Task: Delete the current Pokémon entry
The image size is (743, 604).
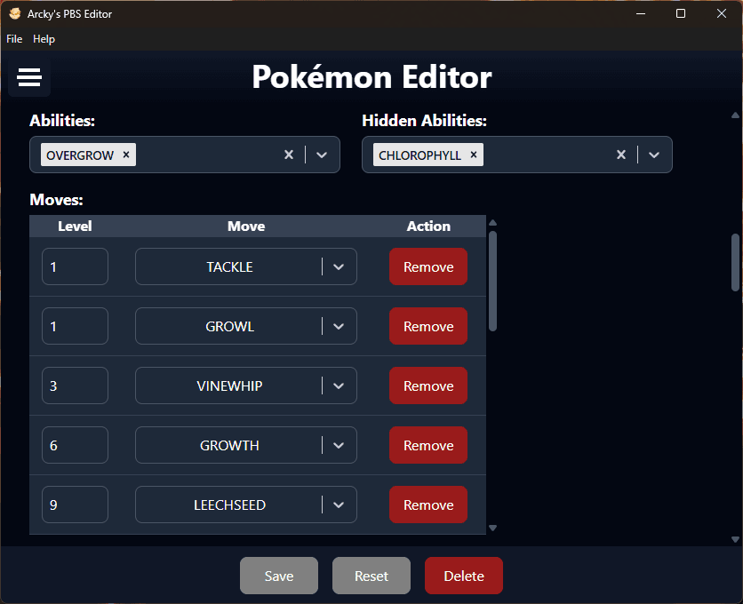Action: pos(463,576)
